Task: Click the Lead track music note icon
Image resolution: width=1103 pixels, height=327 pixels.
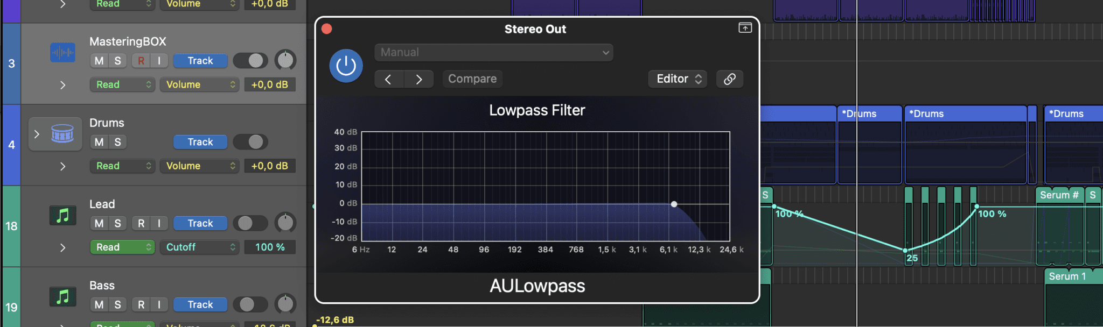Action: click(62, 216)
